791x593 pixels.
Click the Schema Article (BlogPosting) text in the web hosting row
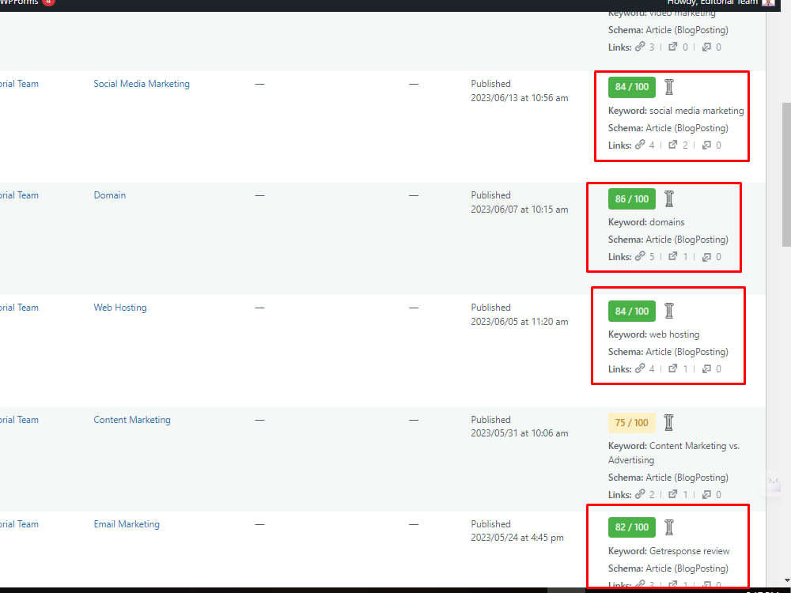coord(668,352)
